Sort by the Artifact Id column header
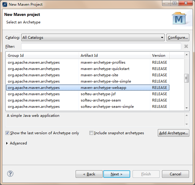The height and width of the screenshot is (185, 195). point(114,55)
